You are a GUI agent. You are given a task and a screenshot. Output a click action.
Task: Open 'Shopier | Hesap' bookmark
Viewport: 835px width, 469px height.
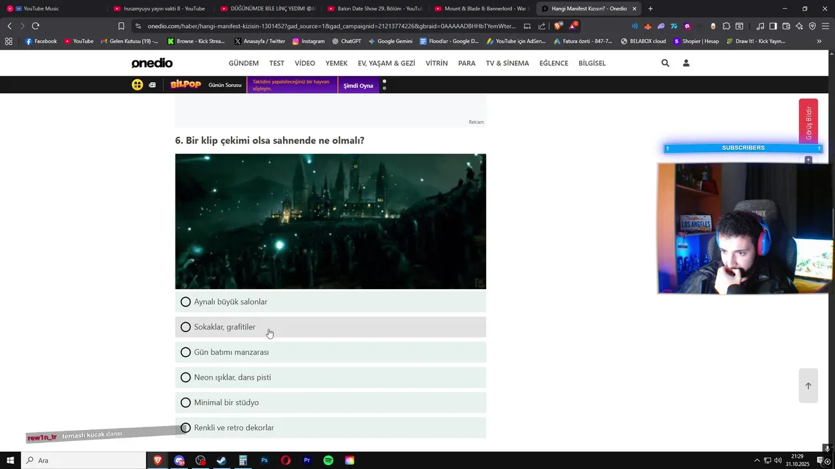pyautogui.click(x=696, y=41)
